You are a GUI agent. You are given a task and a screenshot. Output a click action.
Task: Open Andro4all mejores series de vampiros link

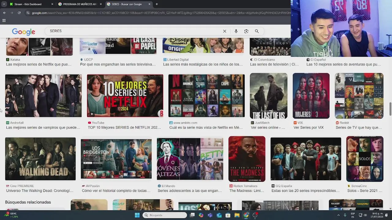[x=43, y=128]
